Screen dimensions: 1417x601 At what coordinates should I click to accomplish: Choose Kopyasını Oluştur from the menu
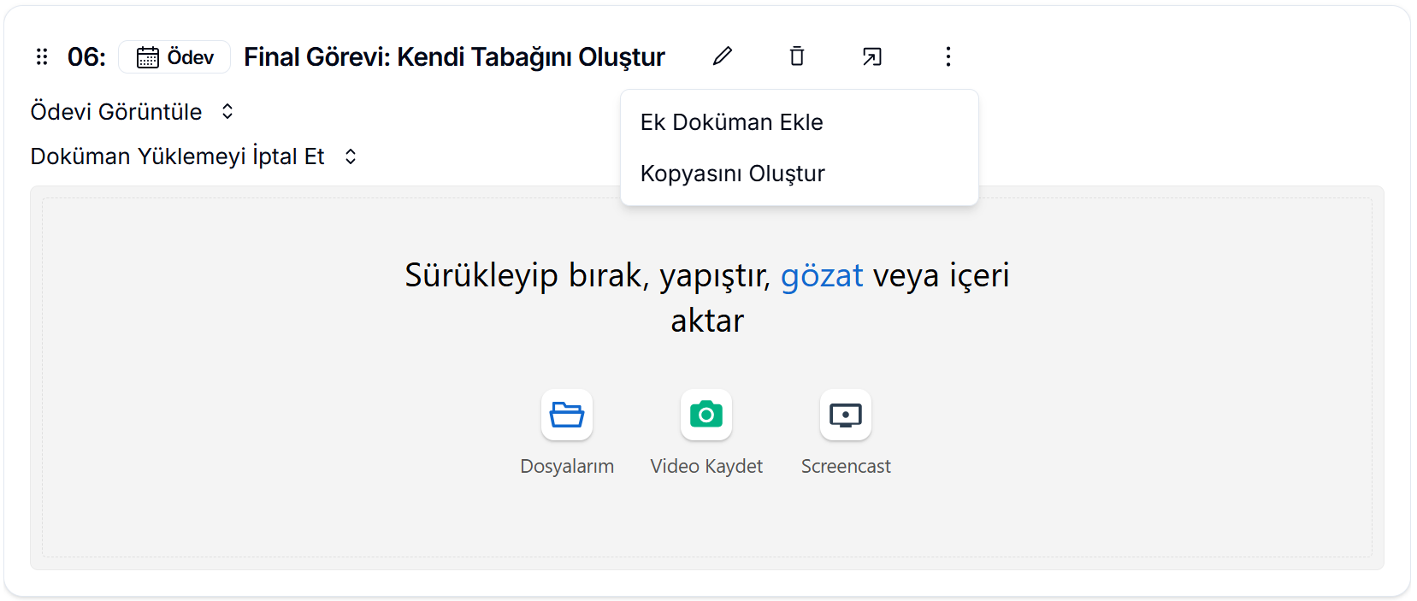click(733, 174)
